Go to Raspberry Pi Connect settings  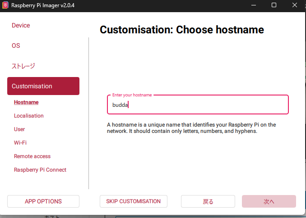[x=40, y=170]
